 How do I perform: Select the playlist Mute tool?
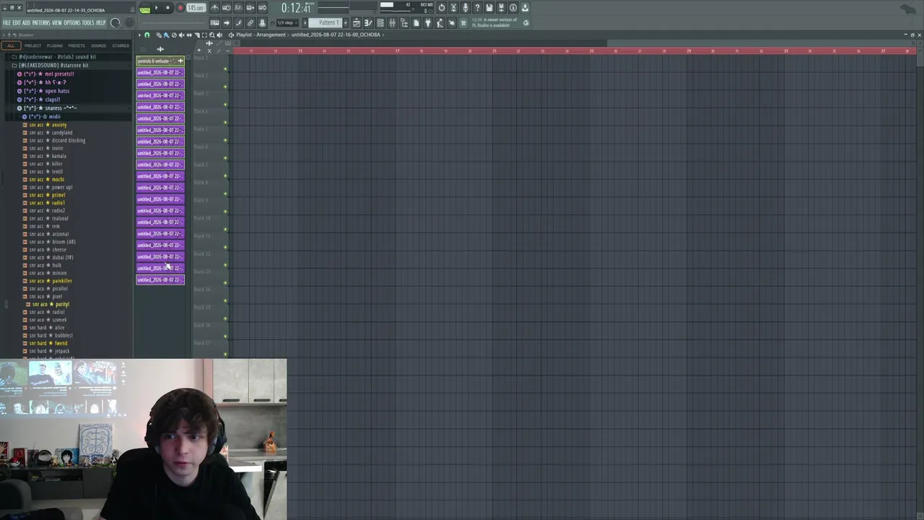(181, 35)
